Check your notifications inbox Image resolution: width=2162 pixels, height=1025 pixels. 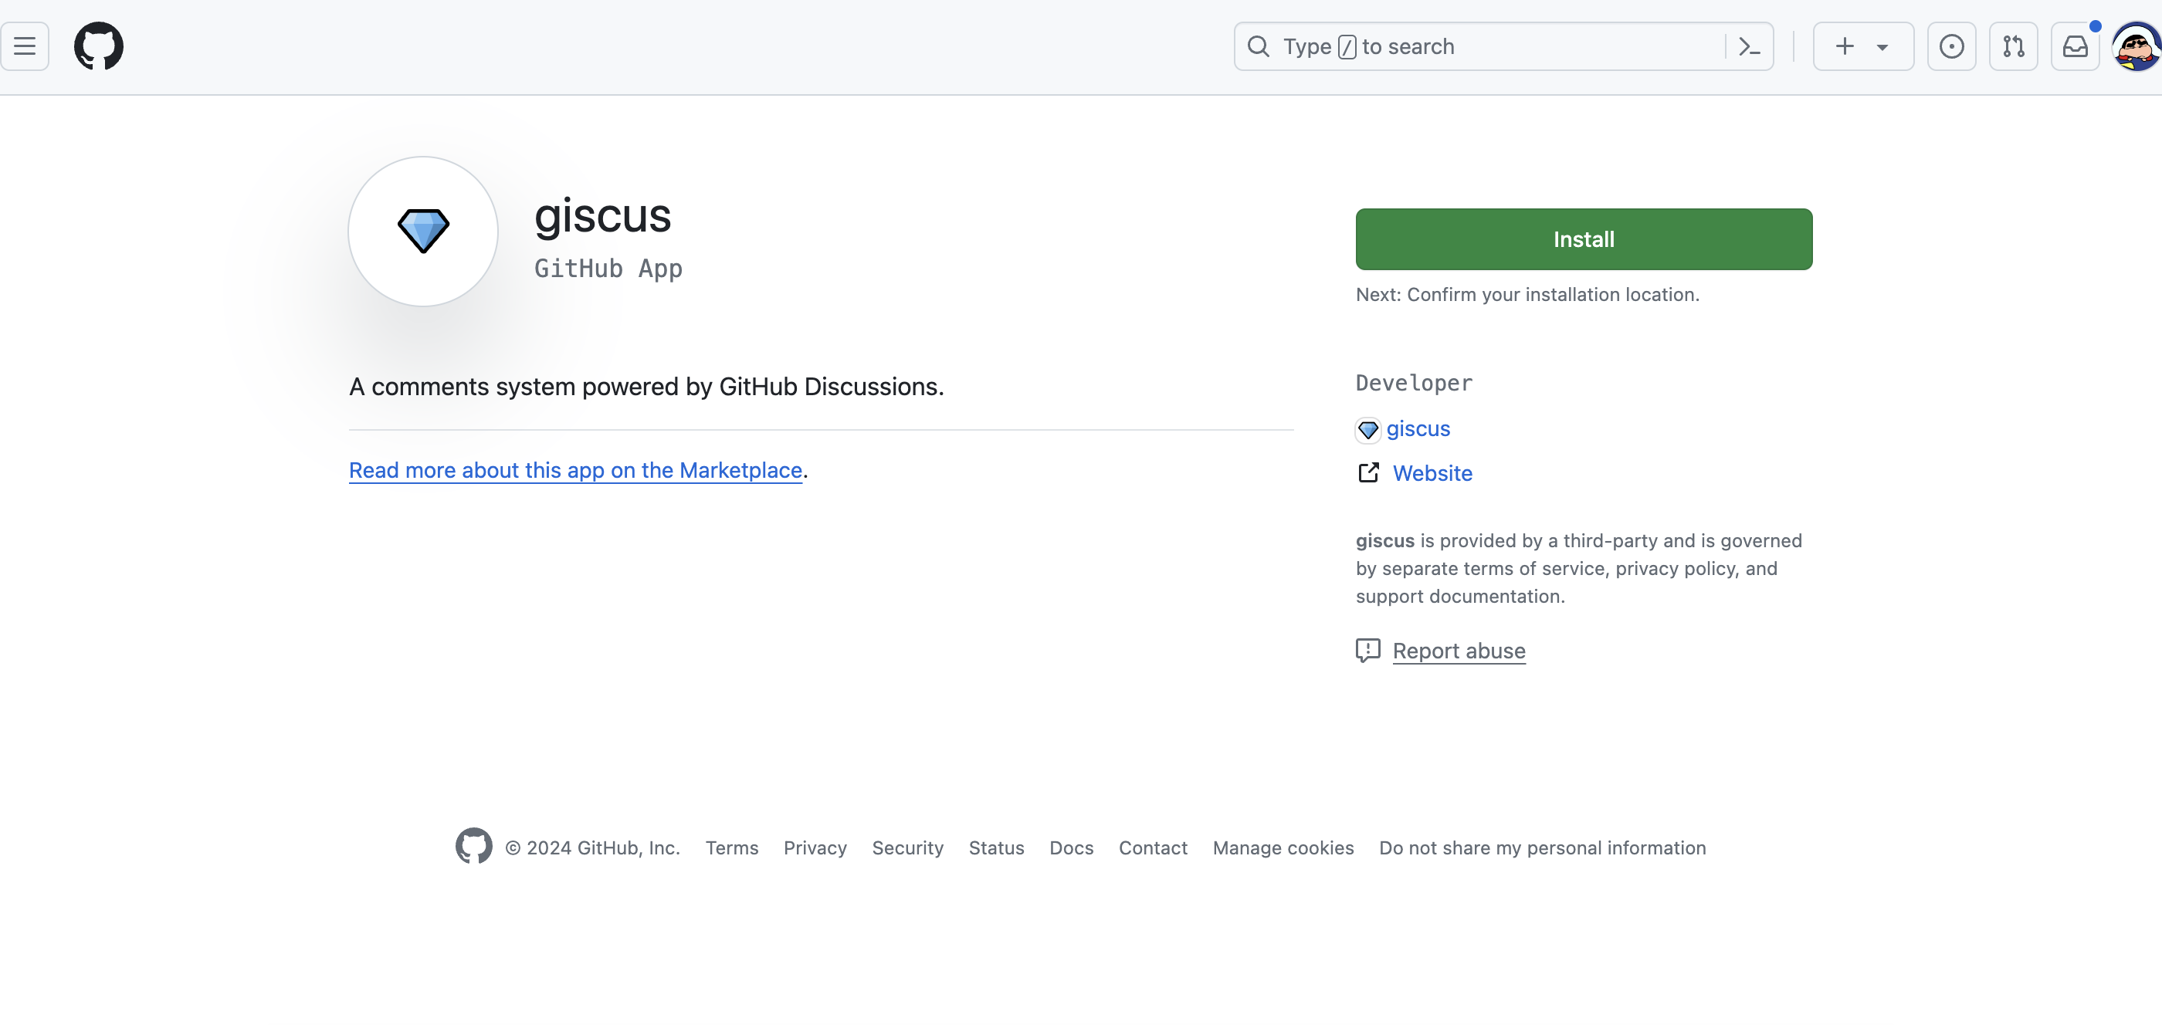click(x=2076, y=46)
